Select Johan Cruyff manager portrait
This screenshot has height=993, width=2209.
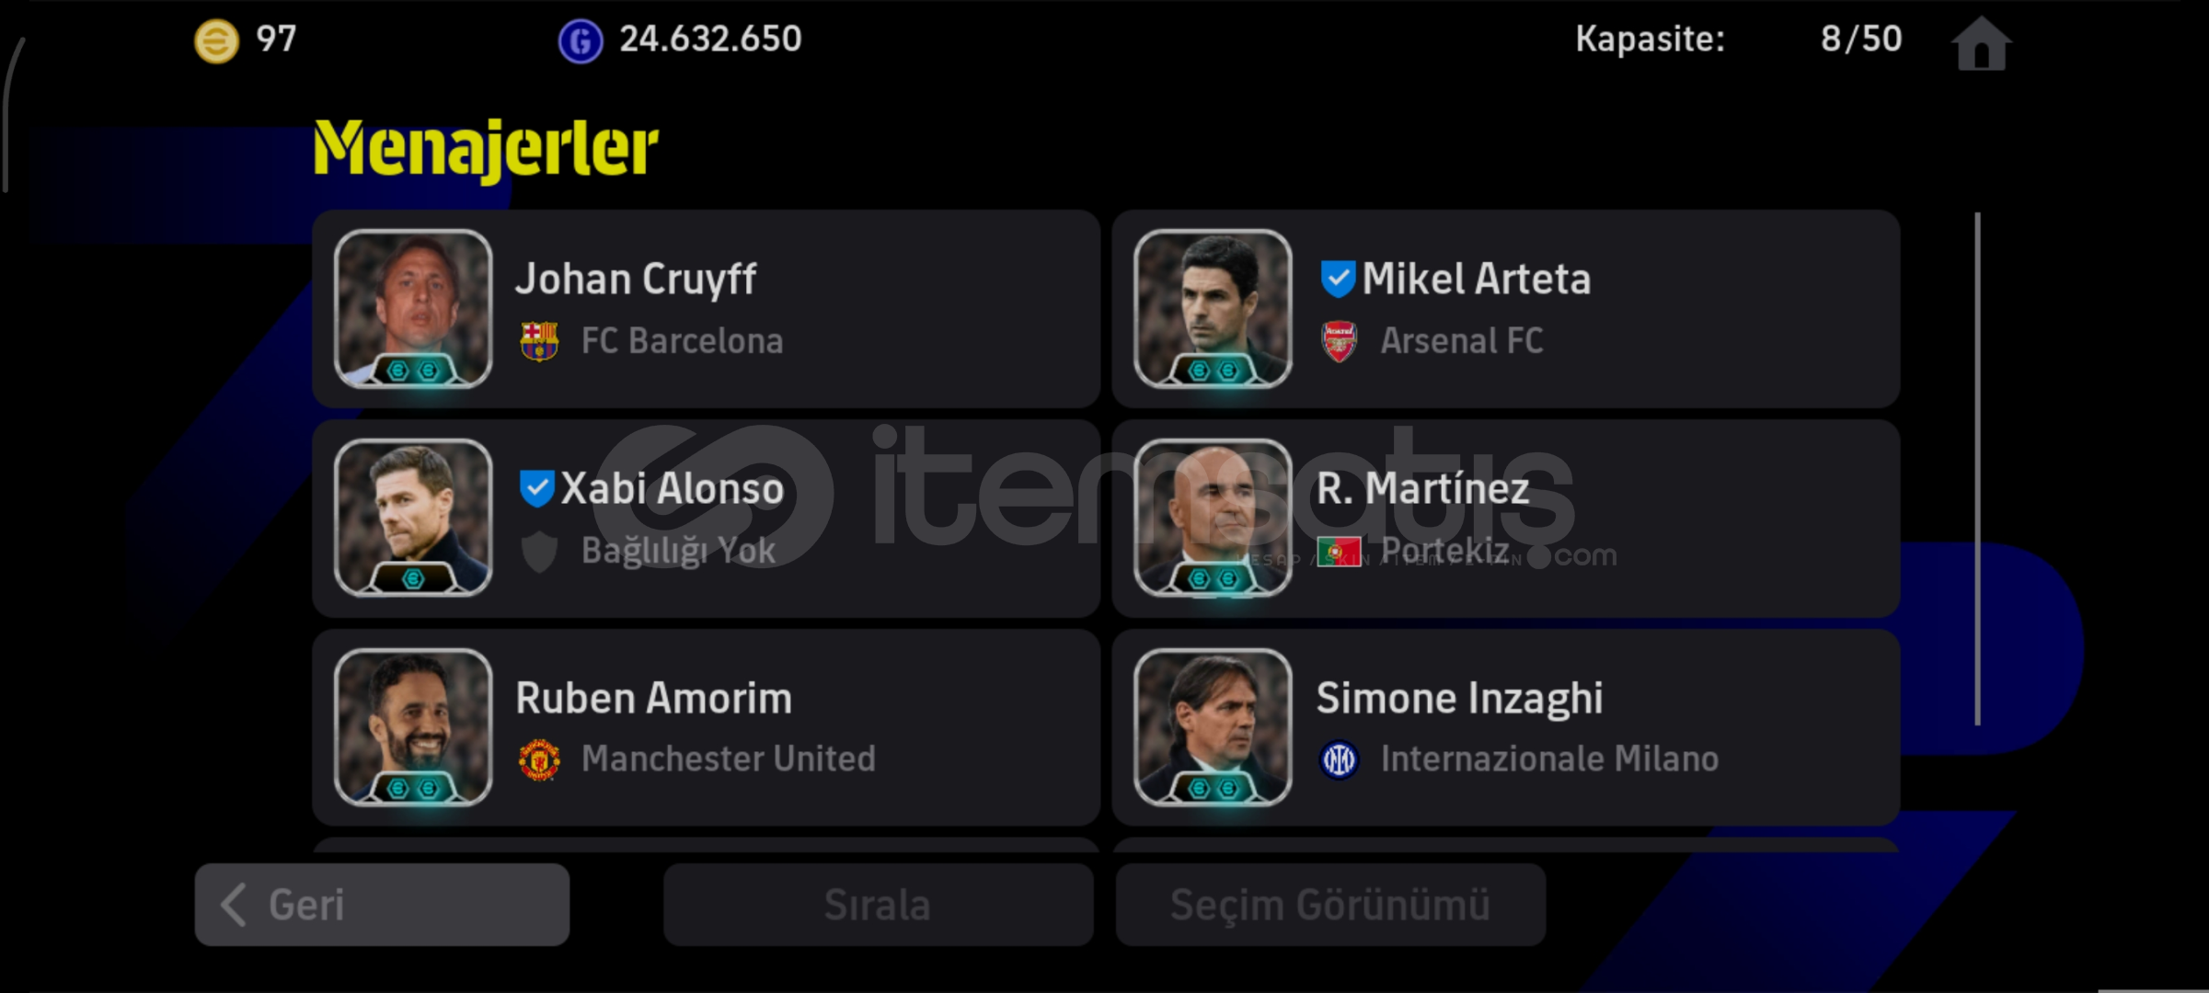coord(413,309)
